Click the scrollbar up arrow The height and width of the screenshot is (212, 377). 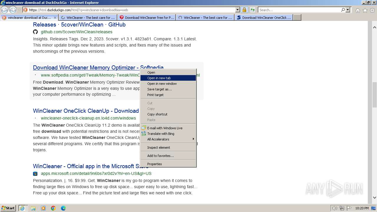[x=375, y=27]
